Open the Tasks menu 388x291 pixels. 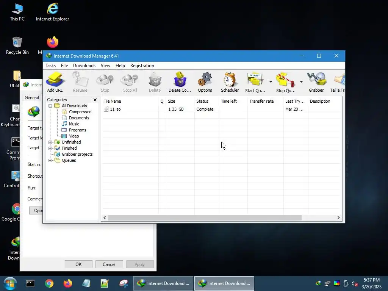point(50,66)
